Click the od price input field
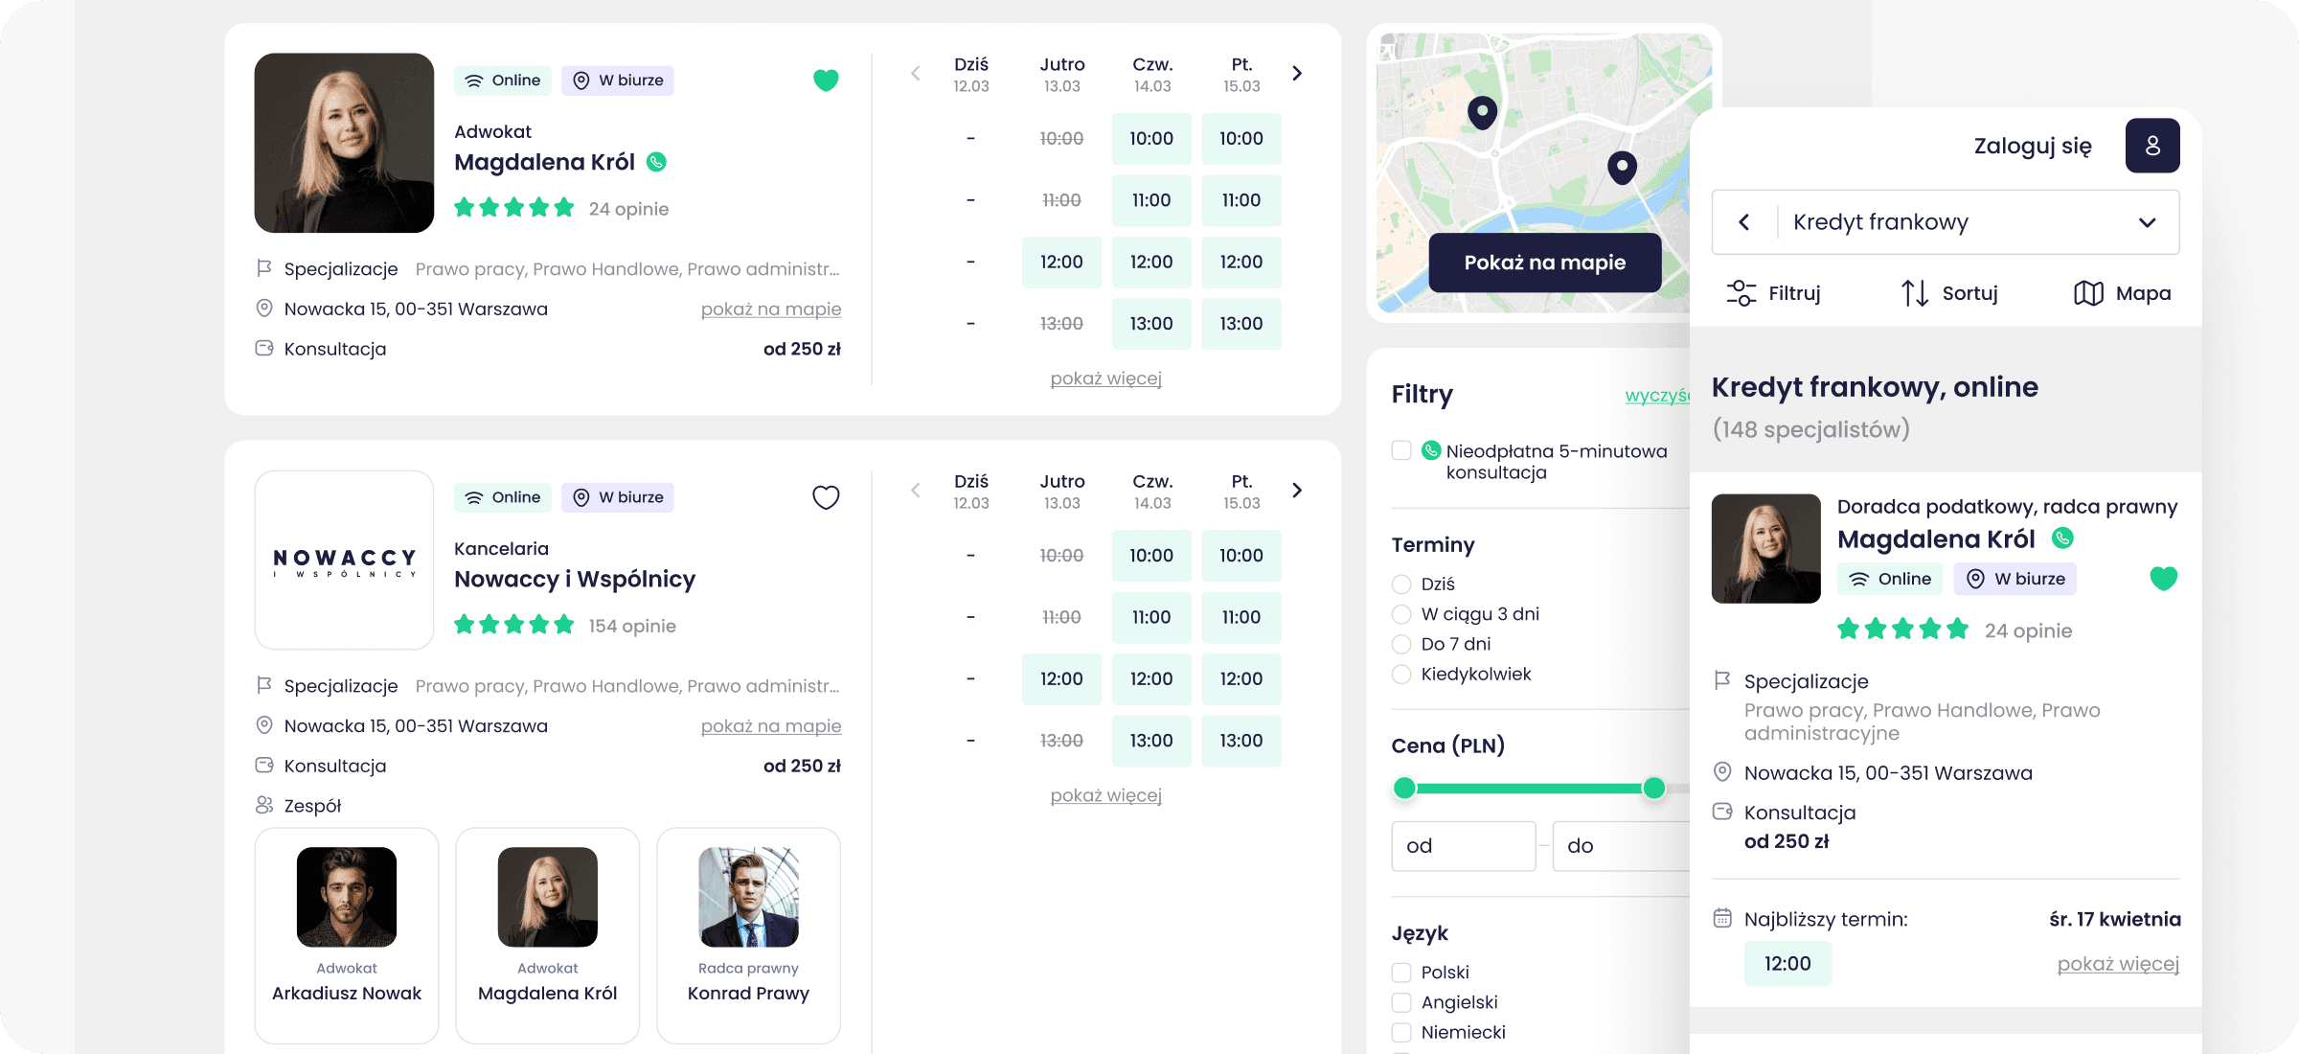Image resolution: width=2299 pixels, height=1054 pixels. tap(1463, 846)
